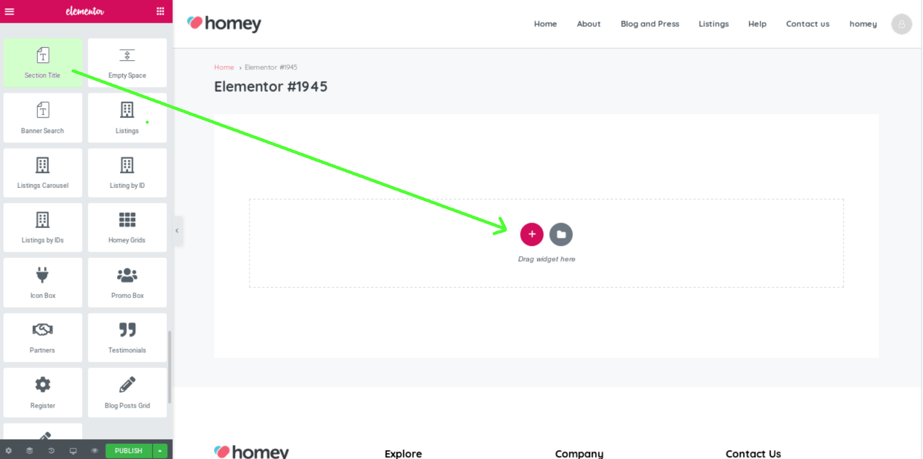Click the Contact Us footer heading
Image resolution: width=923 pixels, height=459 pixels.
(x=753, y=454)
